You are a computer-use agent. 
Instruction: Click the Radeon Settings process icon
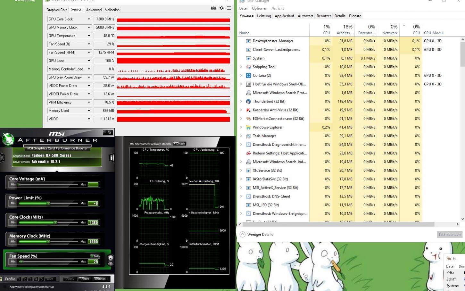tap(248, 153)
